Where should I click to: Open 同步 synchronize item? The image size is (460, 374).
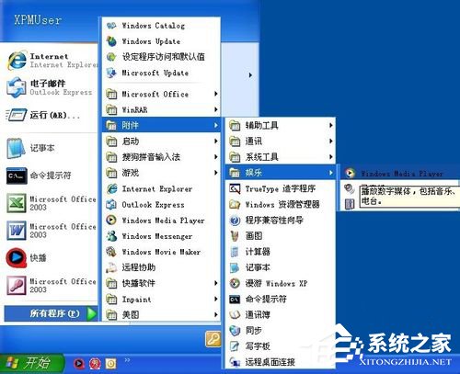(281, 331)
